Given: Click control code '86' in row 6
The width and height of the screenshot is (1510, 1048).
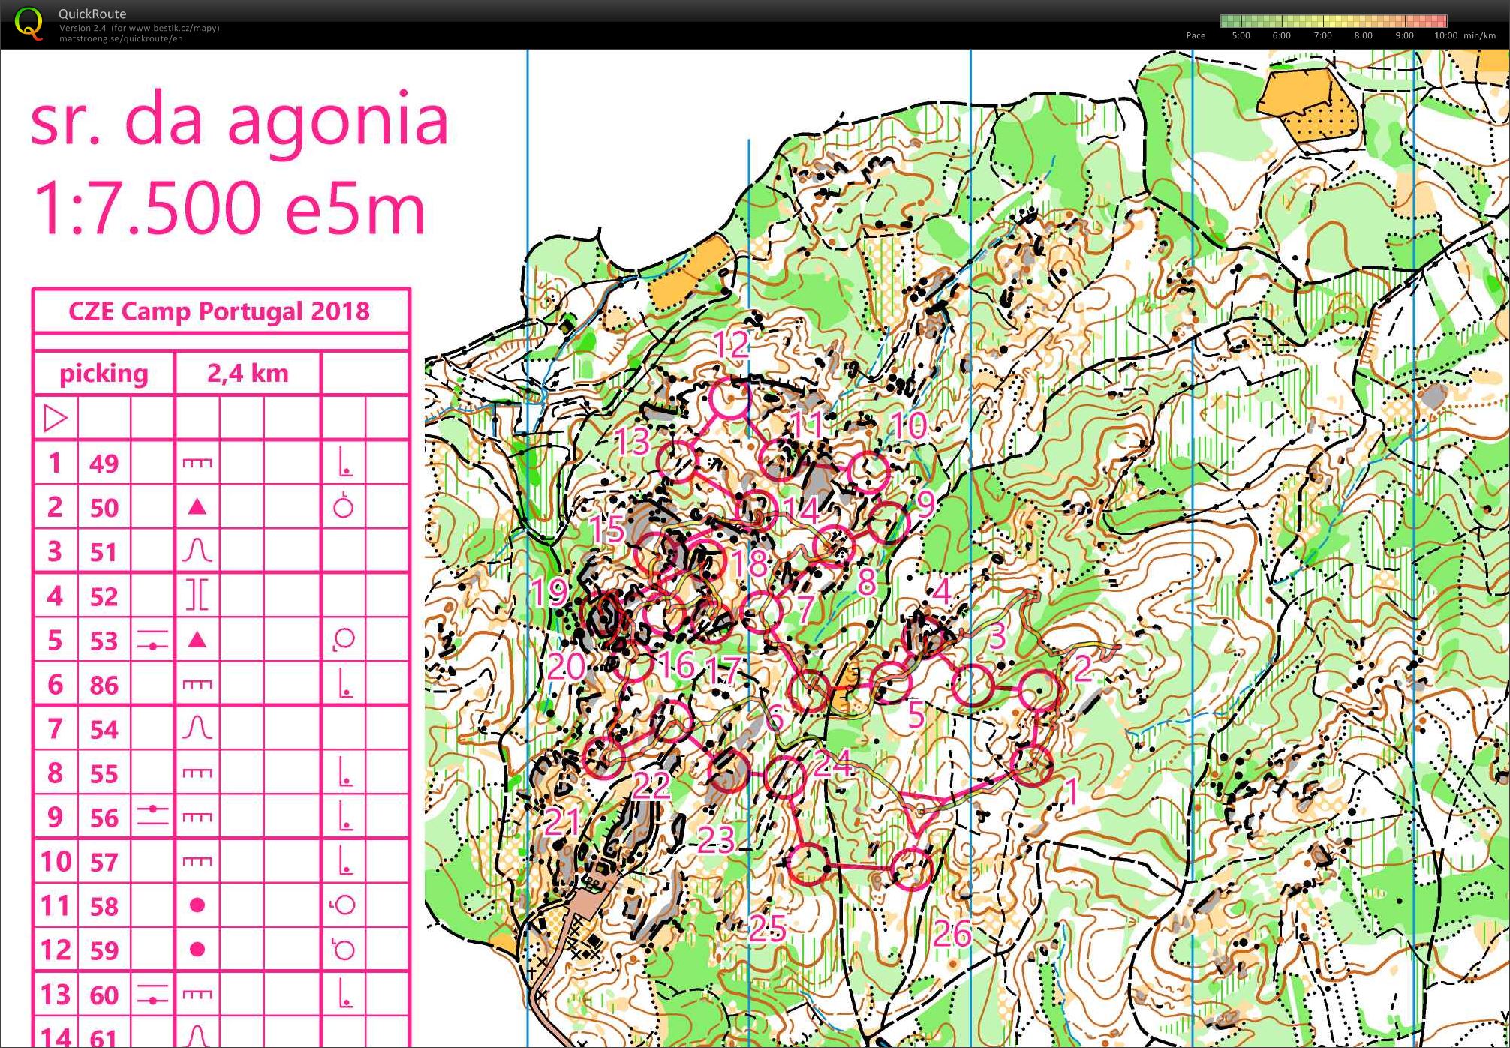Looking at the screenshot, I should click(104, 685).
